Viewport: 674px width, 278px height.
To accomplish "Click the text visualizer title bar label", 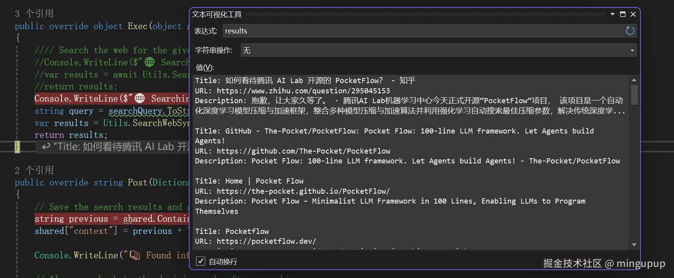I will 217,14.
